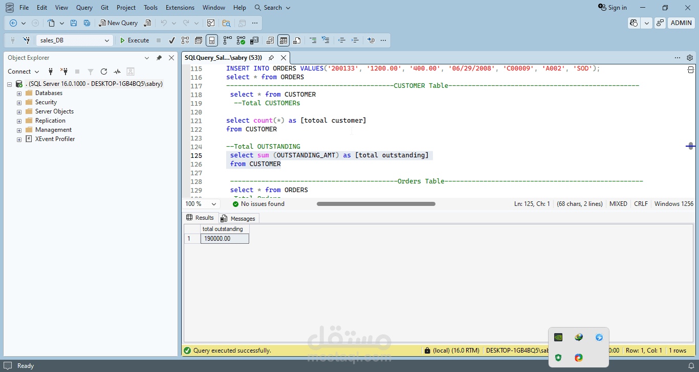Viewport: 699px width, 372px height.
Task: Open the Query menu
Action: 84,8
